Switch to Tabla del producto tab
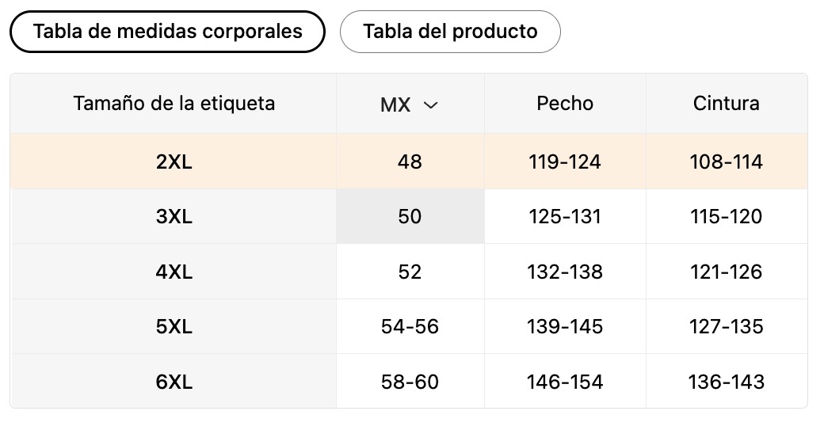 pos(450,32)
